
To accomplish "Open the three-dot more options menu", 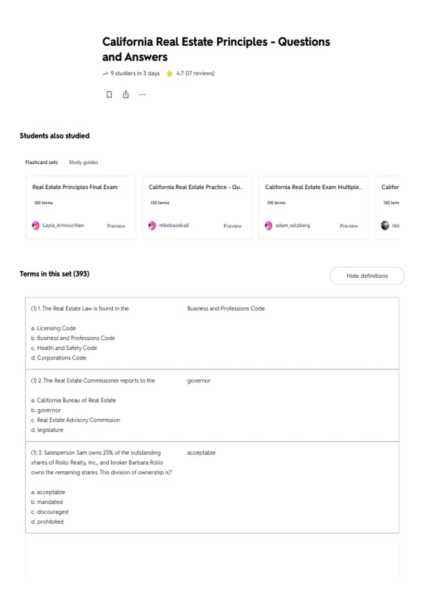I will click(142, 95).
